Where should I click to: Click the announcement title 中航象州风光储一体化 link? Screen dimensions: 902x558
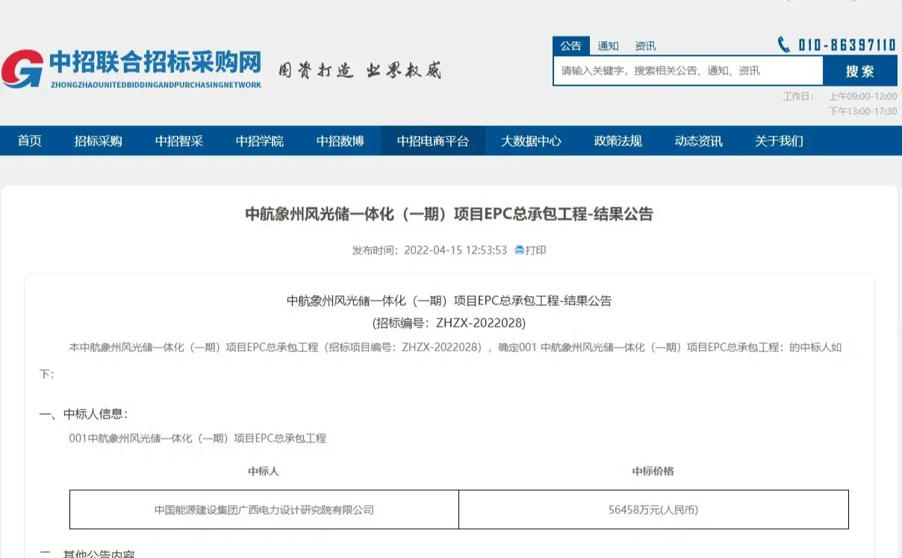click(451, 214)
